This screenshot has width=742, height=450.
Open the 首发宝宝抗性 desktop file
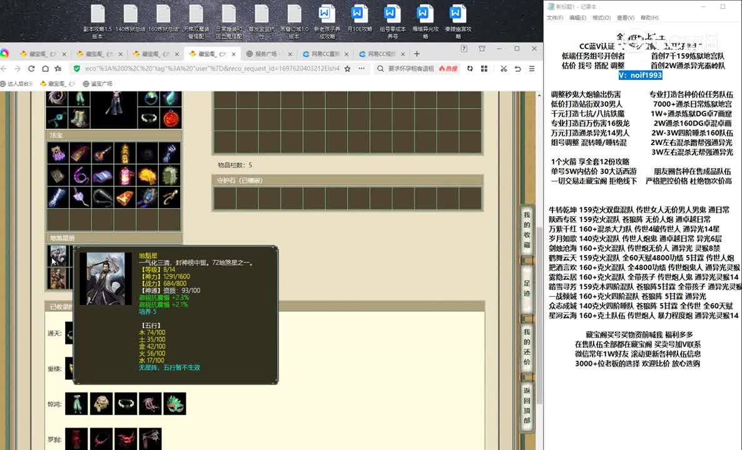point(262,21)
